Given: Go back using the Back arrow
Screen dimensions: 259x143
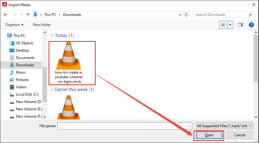Looking at the screenshot, I should (5, 15).
